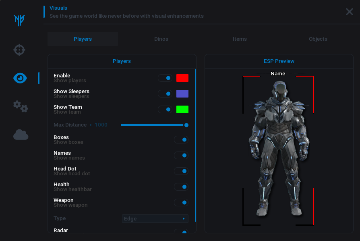Click the "Visuals" page title
The height and width of the screenshot is (241, 360).
tap(58, 8)
